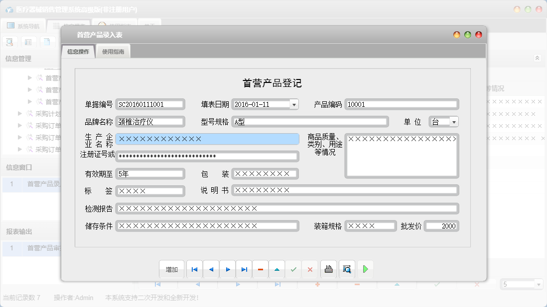The width and height of the screenshot is (547, 307).
Task: Open the 填表日期 date dropdown
Action: click(x=294, y=104)
